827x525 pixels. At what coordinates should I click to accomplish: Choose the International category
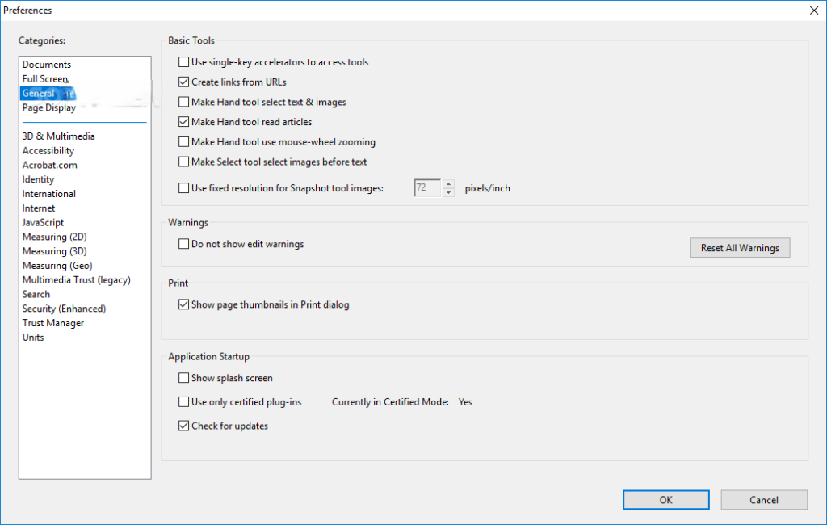pos(49,194)
